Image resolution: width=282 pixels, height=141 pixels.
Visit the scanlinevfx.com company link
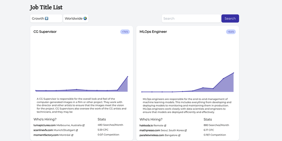(x=43, y=130)
